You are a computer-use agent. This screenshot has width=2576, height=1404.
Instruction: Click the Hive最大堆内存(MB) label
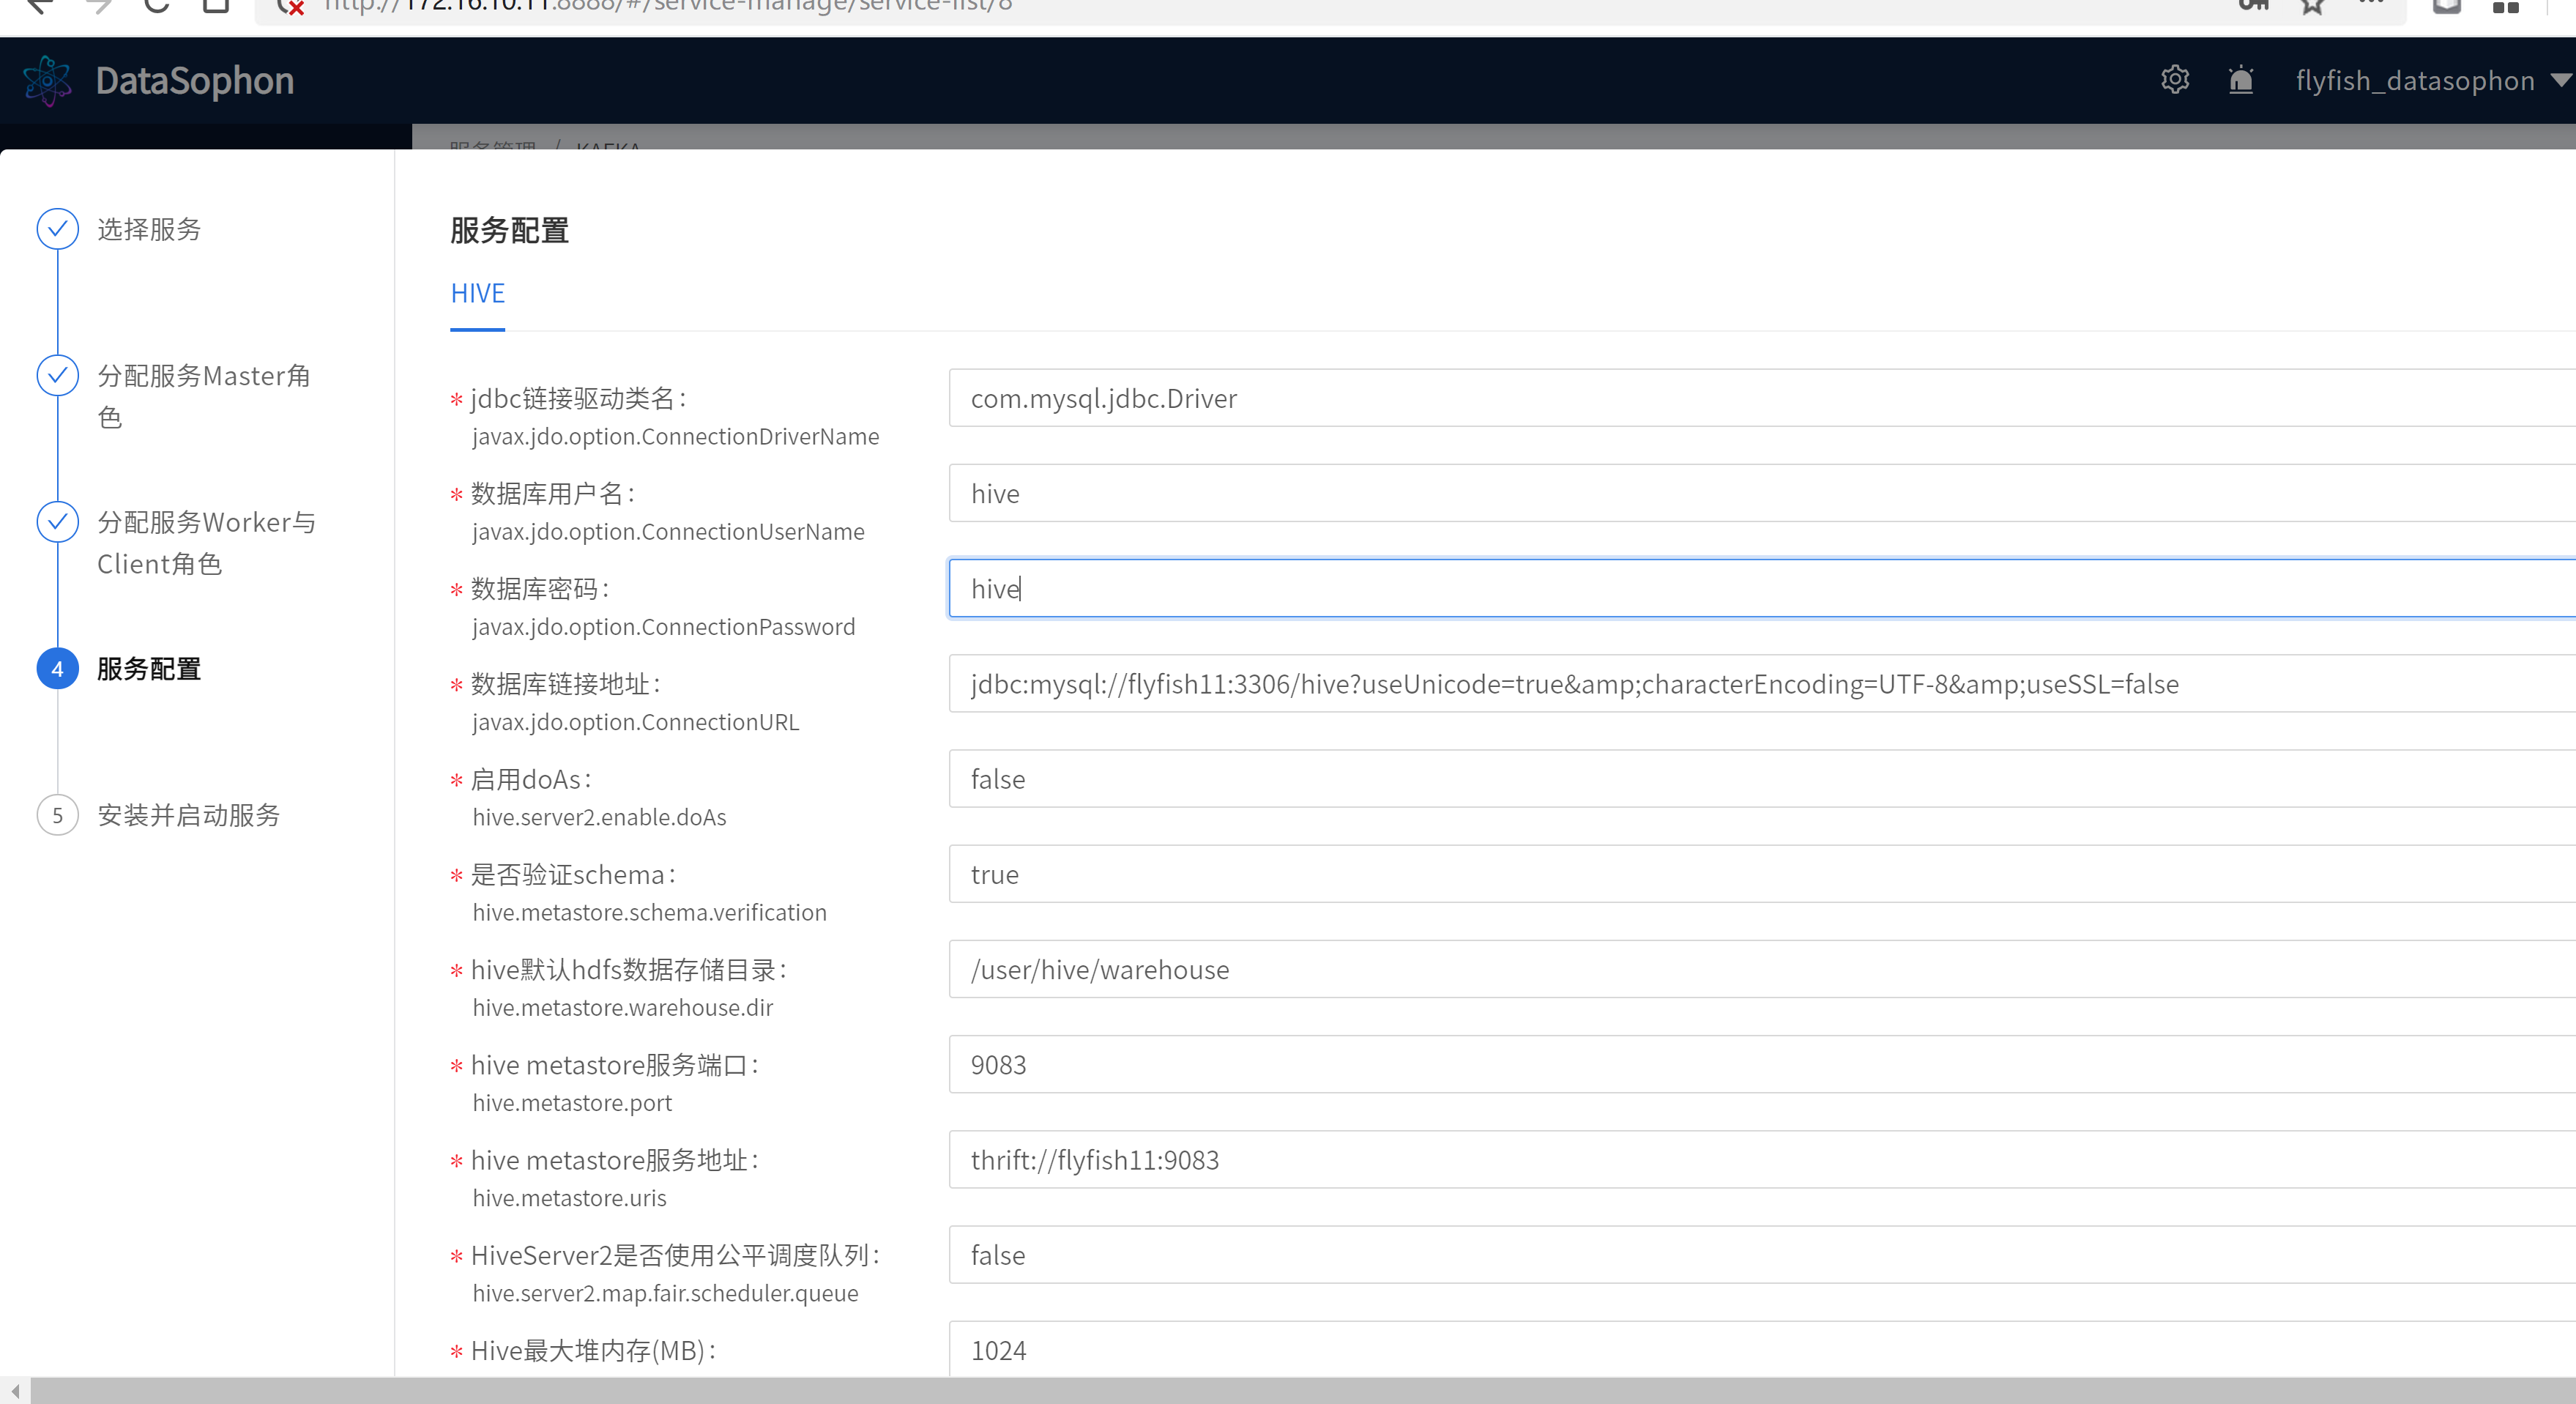(x=594, y=1350)
